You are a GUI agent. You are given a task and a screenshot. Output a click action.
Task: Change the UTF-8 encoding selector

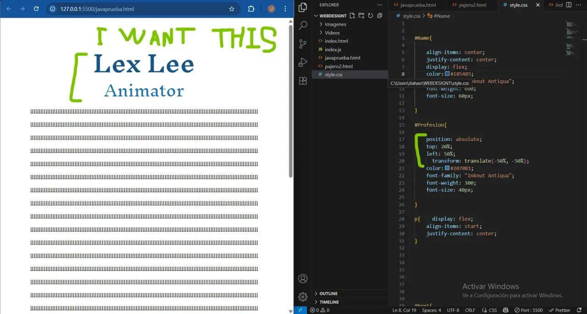point(453,310)
